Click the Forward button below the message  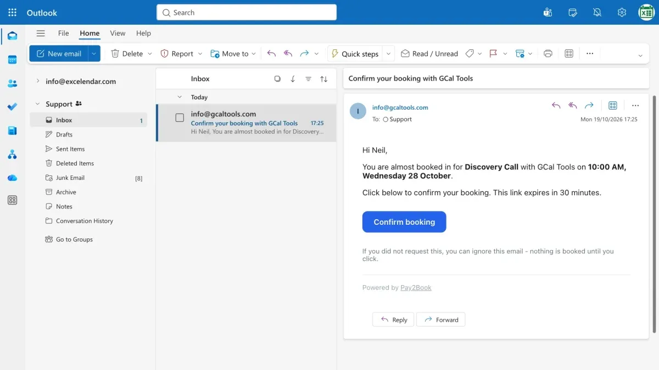[x=441, y=320]
